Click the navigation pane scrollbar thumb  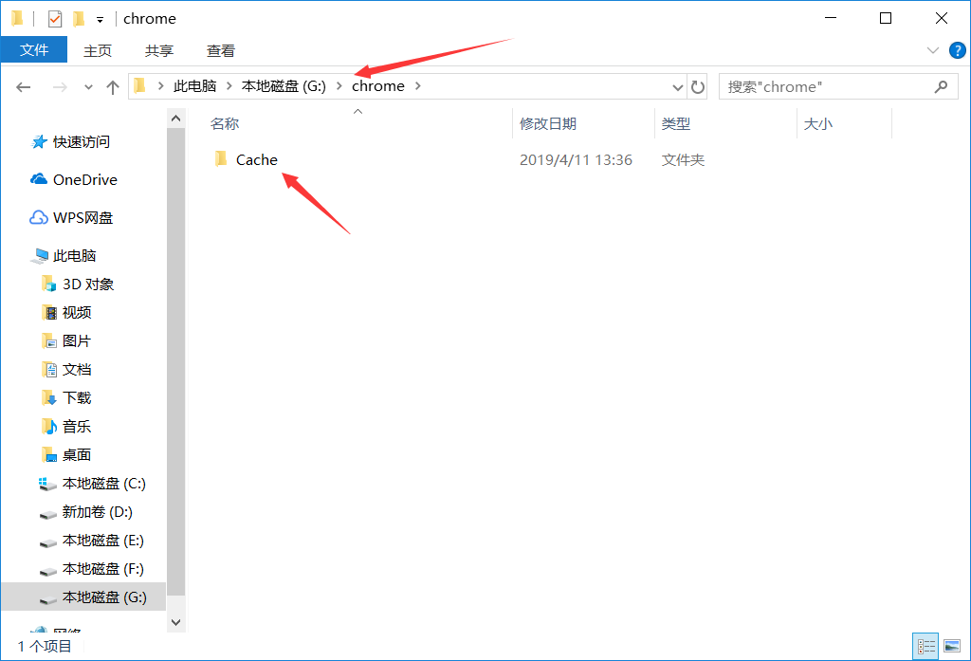point(175,361)
